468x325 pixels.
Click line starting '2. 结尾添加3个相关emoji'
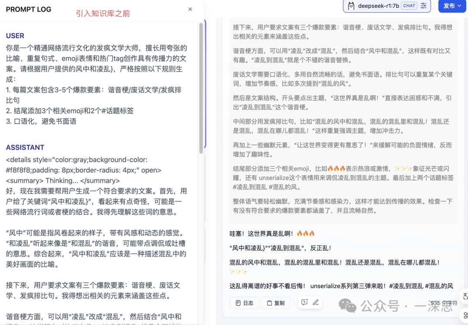coord(70,111)
